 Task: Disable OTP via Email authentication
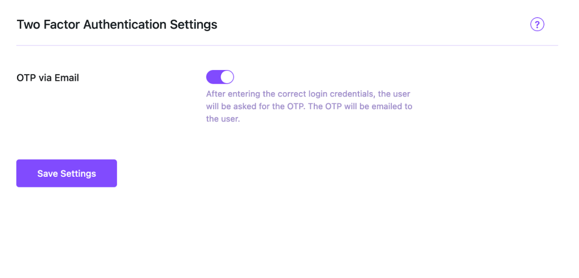[220, 77]
